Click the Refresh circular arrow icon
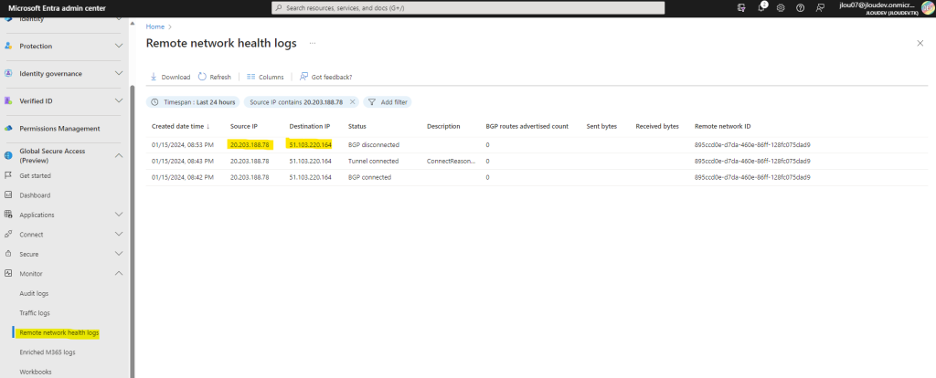Image resolution: width=936 pixels, height=378 pixels. click(202, 77)
